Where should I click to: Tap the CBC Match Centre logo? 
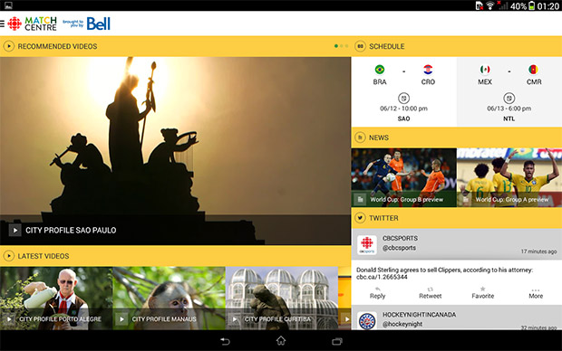pyautogui.click(x=33, y=24)
